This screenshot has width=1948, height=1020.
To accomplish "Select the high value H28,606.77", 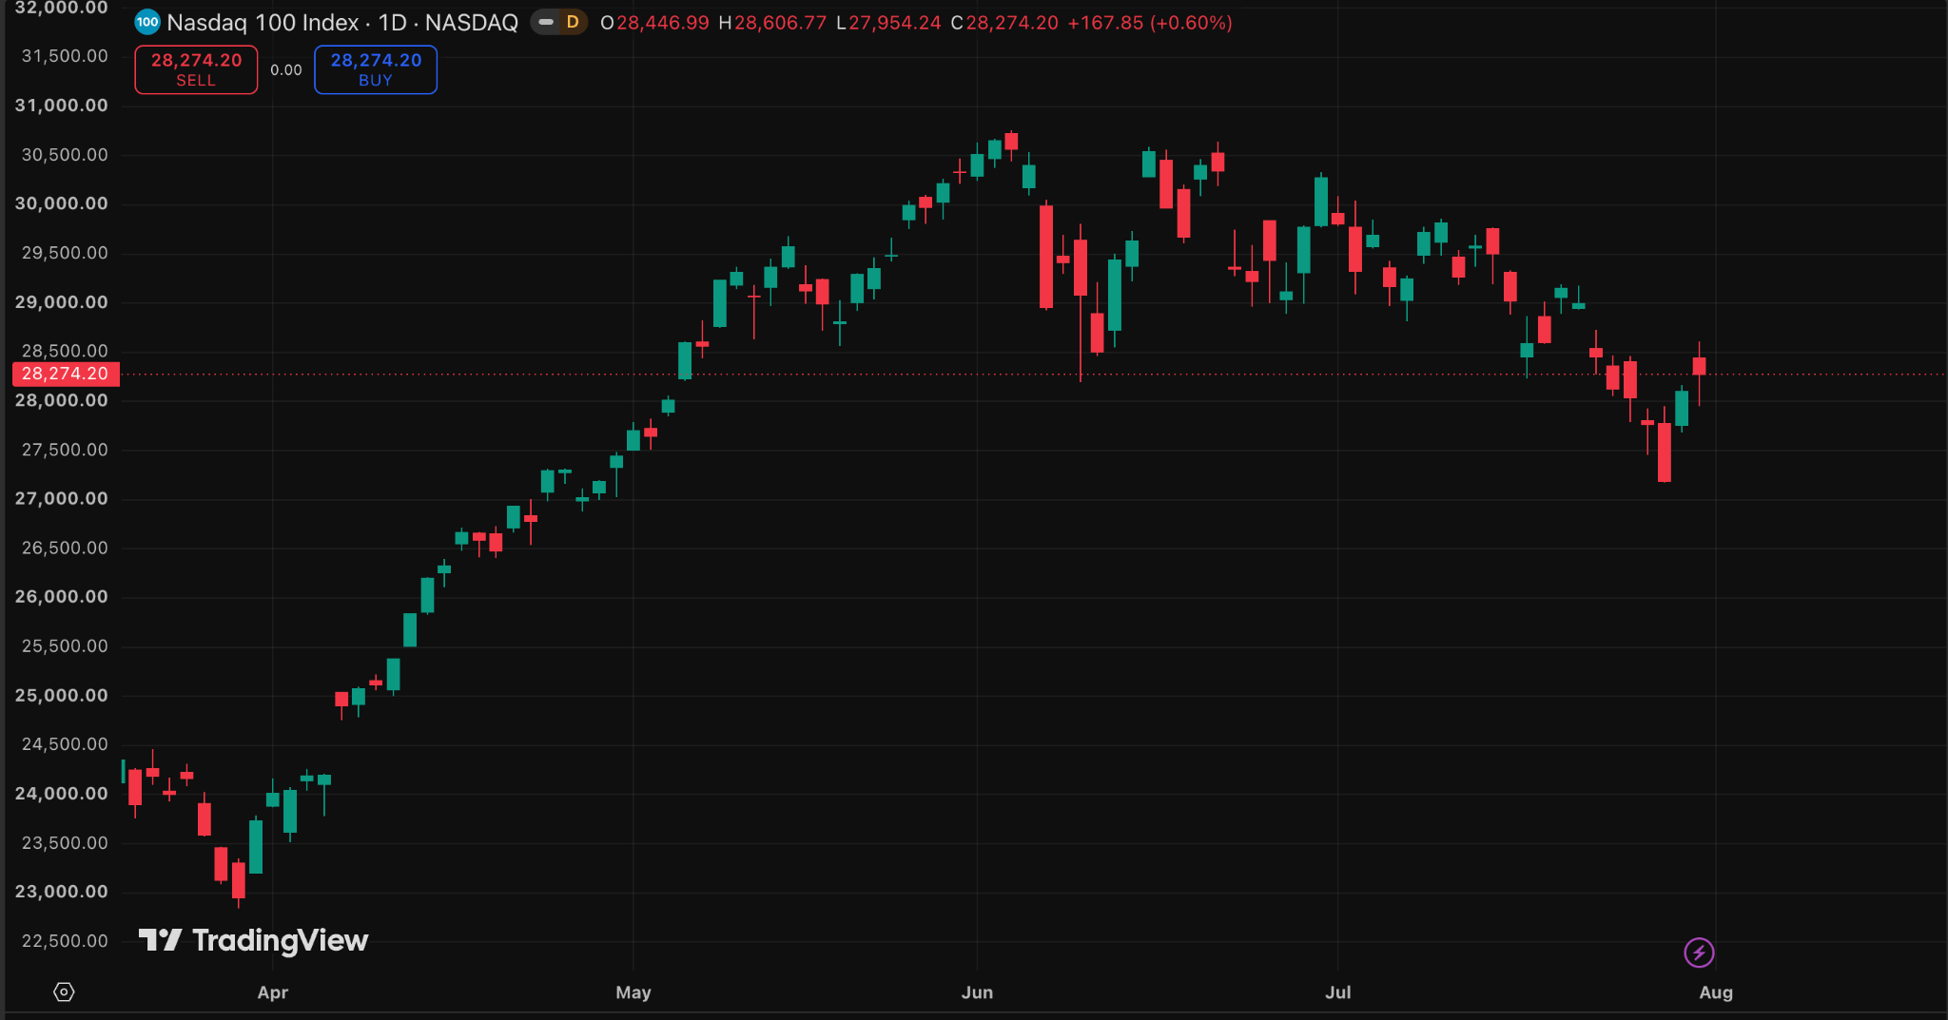I will [772, 22].
